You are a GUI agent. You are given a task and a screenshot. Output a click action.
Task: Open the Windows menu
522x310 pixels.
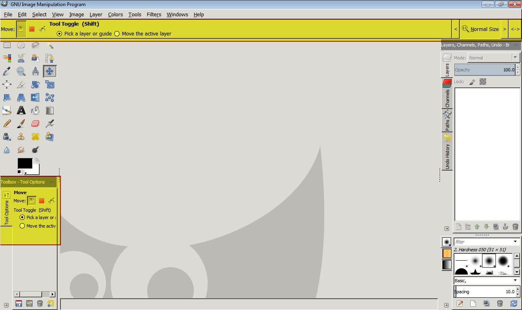[x=177, y=14]
